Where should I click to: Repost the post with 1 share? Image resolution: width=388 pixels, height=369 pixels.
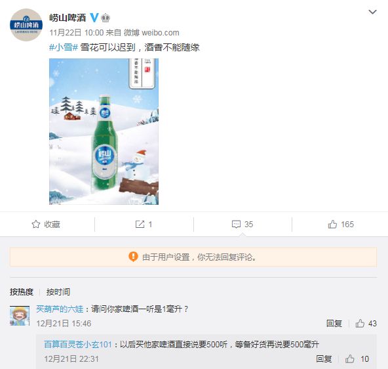click(144, 225)
